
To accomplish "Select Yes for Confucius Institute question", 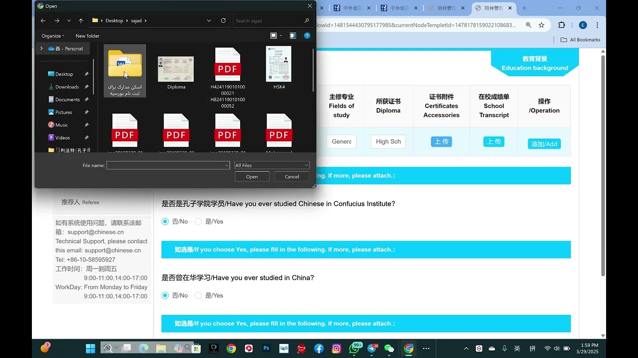I will (x=198, y=221).
